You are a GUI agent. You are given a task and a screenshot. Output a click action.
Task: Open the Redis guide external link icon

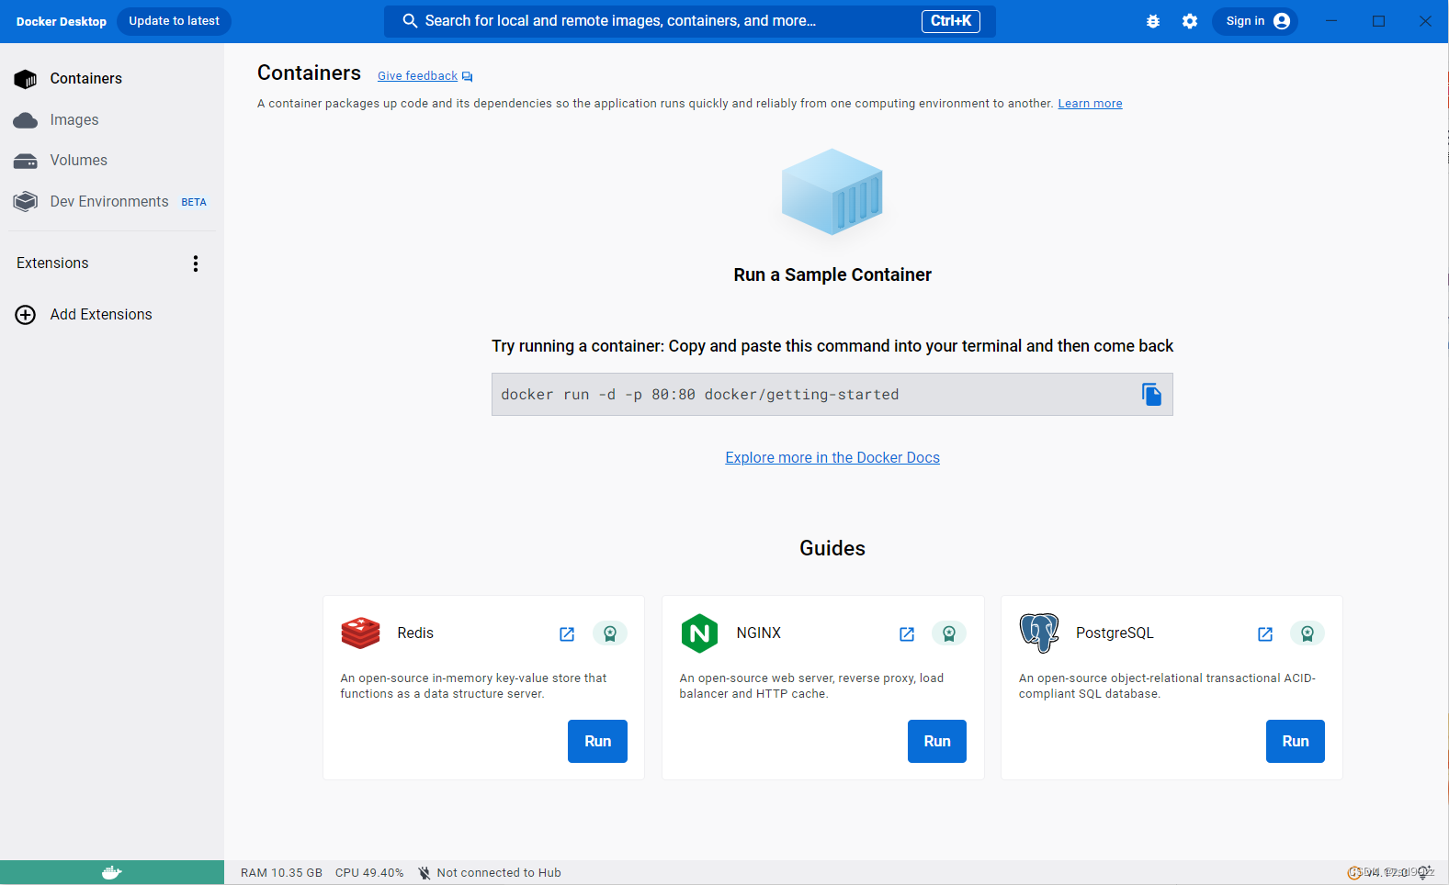coord(567,634)
